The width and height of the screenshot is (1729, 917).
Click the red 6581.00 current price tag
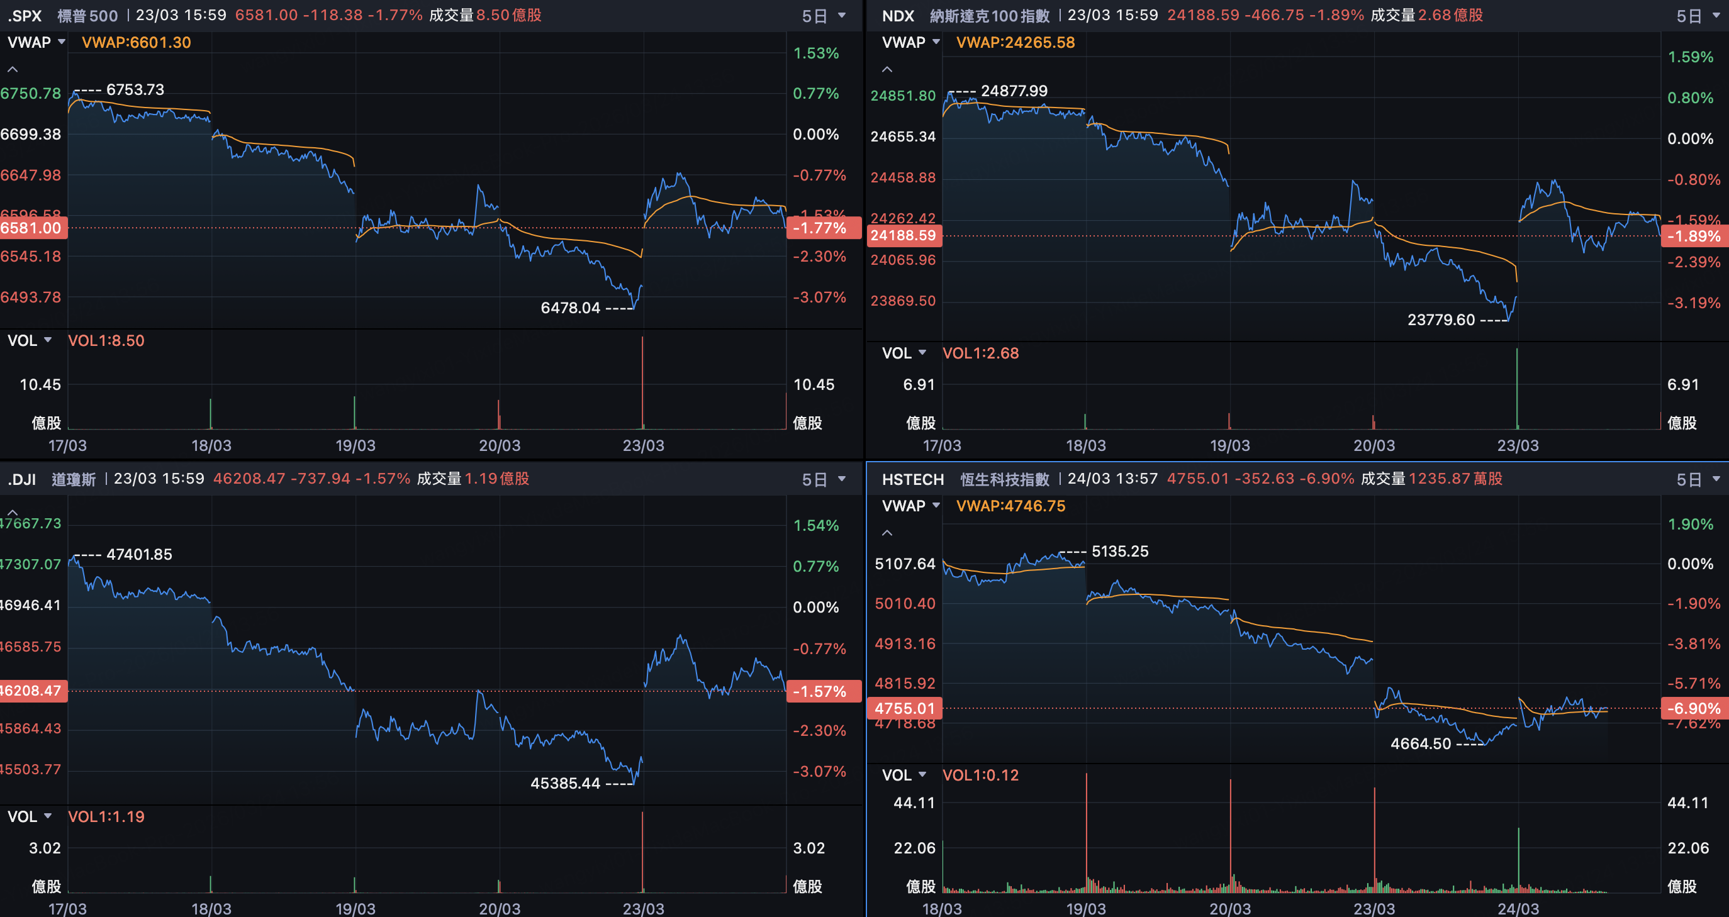32,228
